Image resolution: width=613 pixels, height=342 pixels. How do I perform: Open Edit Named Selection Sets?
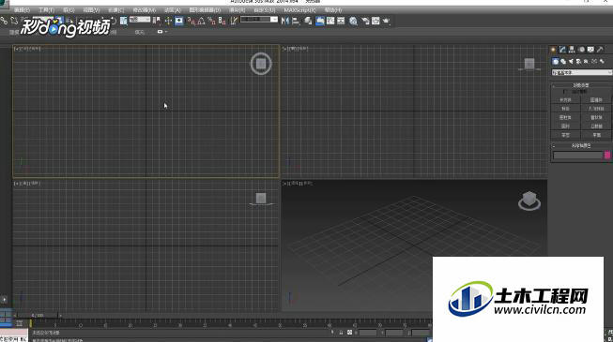[234, 21]
